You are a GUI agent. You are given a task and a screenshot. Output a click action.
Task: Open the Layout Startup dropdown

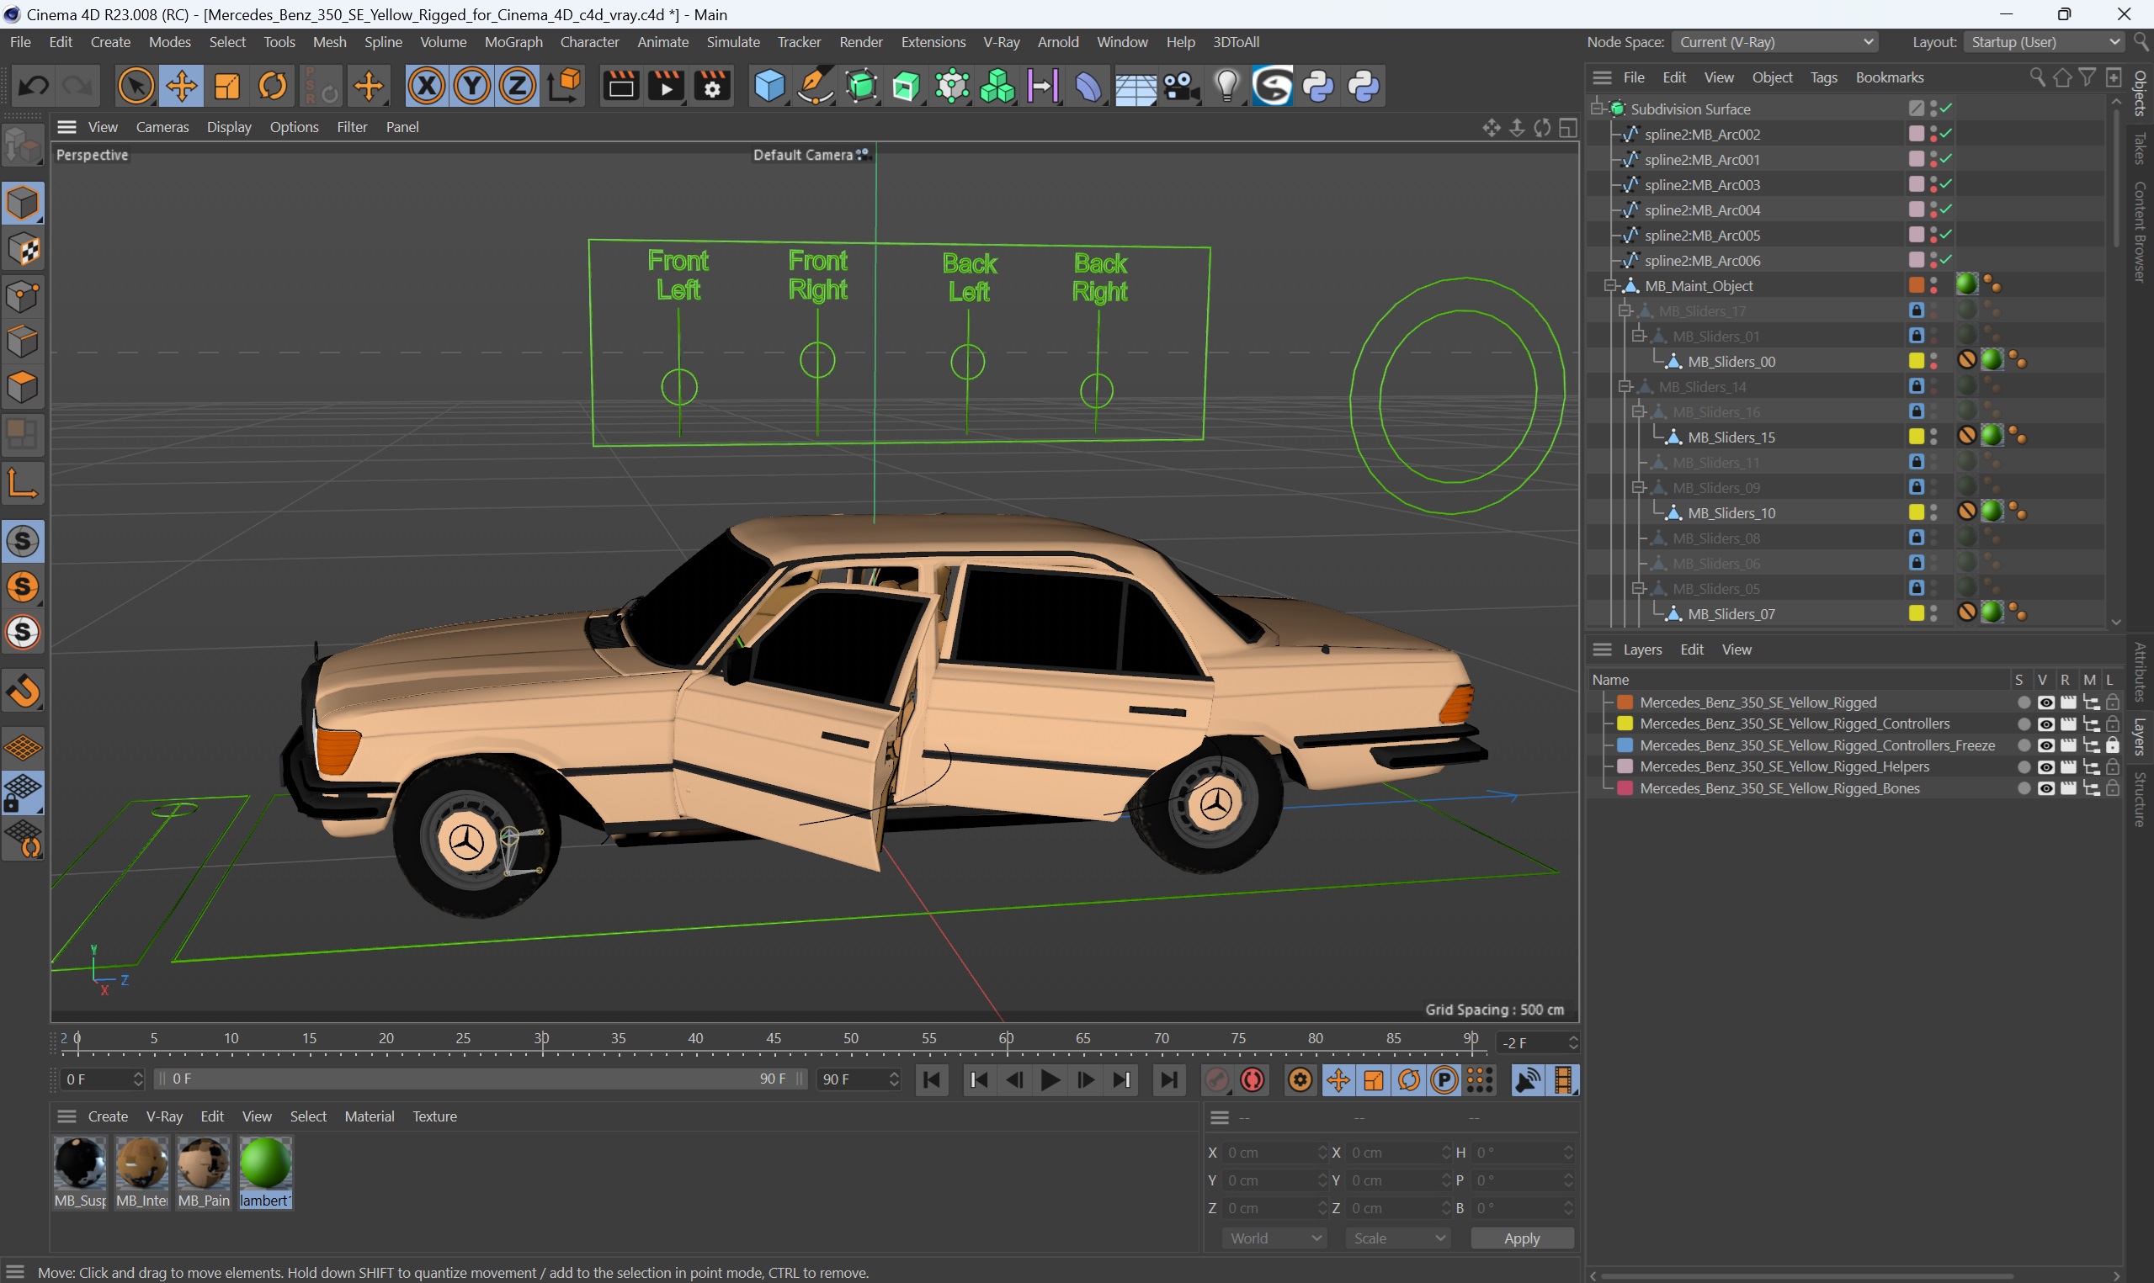point(2045,41)
